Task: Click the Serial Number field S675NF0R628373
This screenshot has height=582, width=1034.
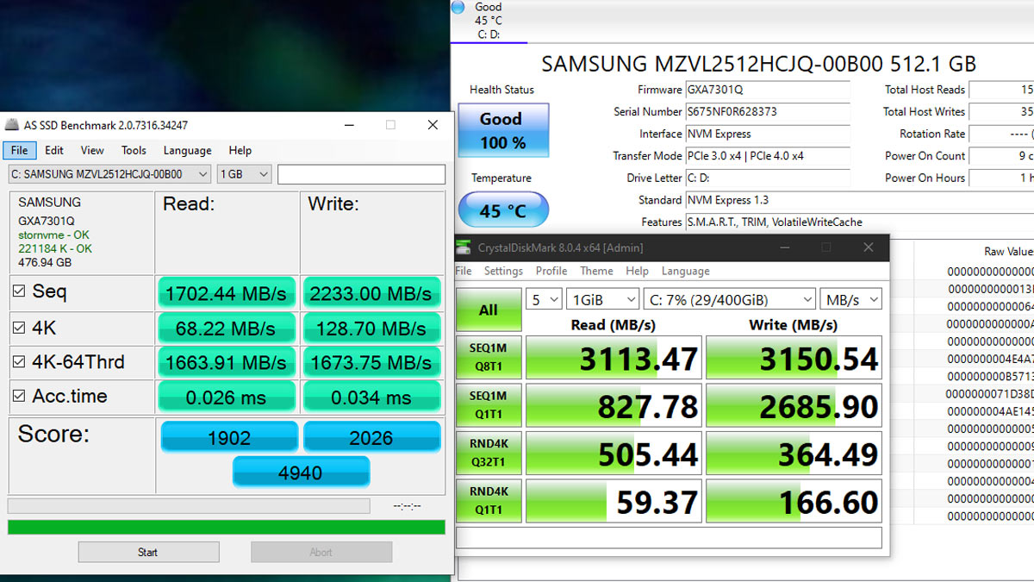Action: 767,112
